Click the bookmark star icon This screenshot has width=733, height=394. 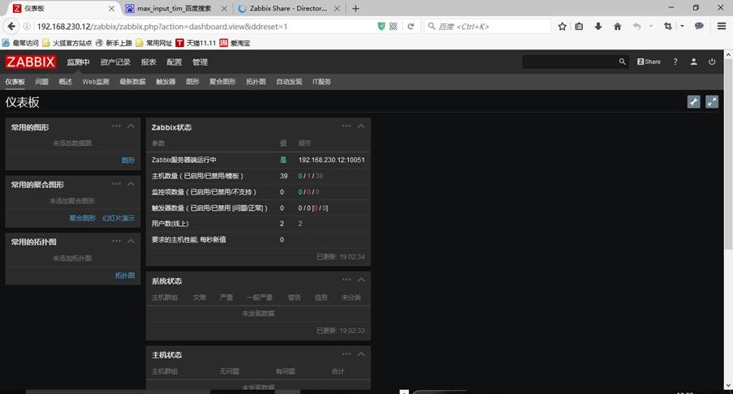(x=562, y=27)
